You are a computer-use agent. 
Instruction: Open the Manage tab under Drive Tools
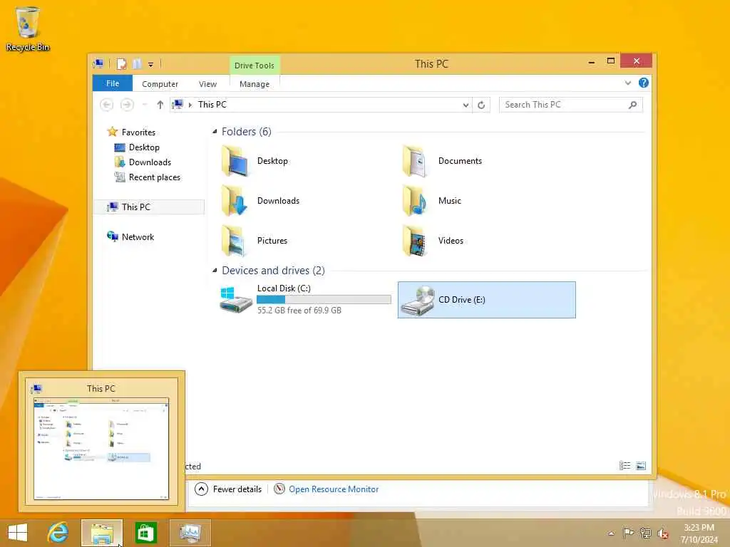point(255,84)
